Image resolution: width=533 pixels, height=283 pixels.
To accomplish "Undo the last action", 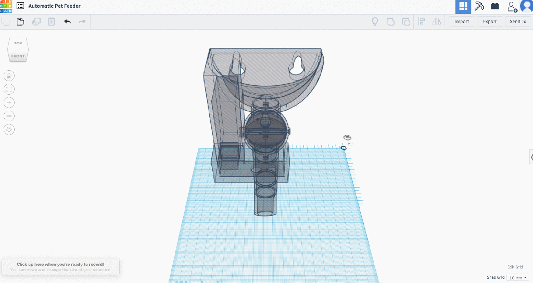I will (x=67, y=21).
